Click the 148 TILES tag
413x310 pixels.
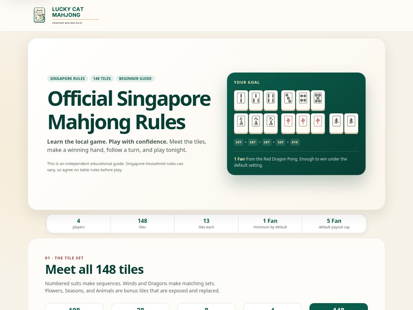click(102, 79)
